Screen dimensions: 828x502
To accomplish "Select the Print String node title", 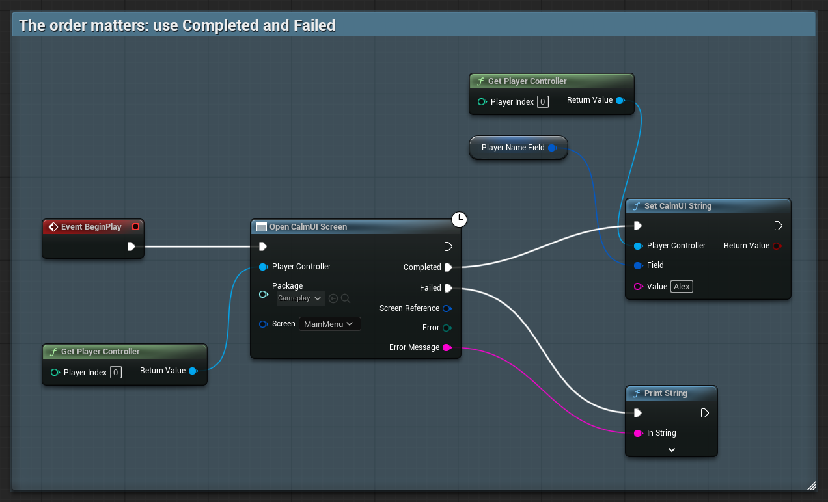I will coord(666,393).
